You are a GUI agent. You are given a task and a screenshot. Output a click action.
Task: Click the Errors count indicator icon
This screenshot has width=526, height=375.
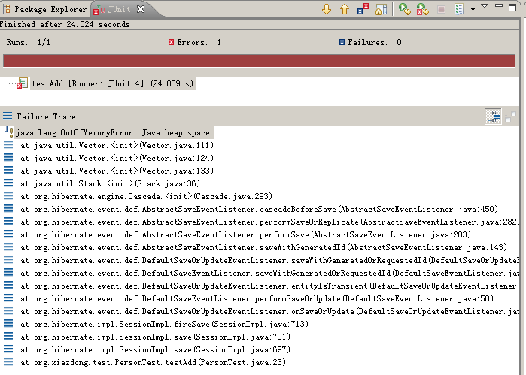(x=171, y=42)
